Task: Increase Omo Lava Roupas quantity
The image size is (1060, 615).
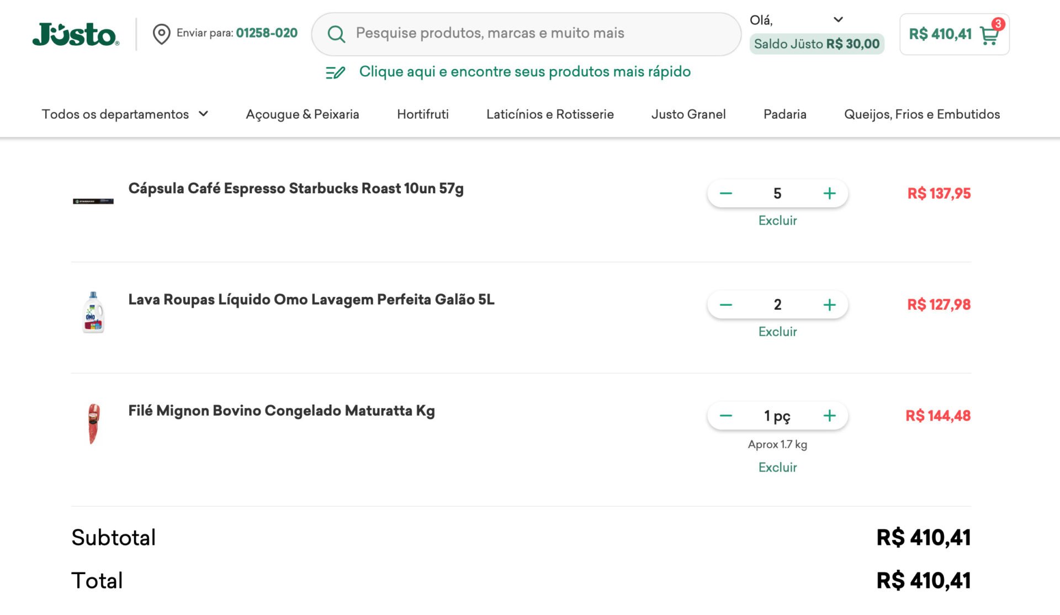Action: pos(829,305)
